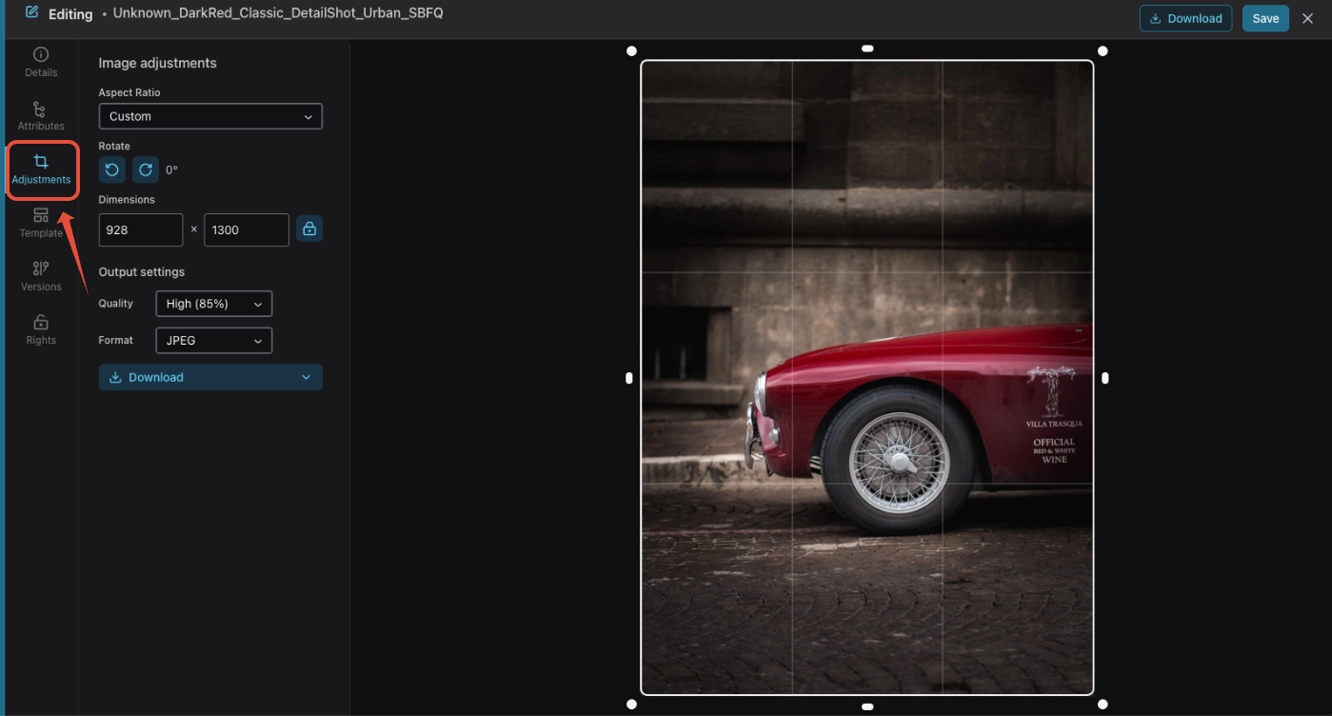Click the bottom edge crop handle
The width and height of the screenshot is (1332, 716).
(867, 706)
